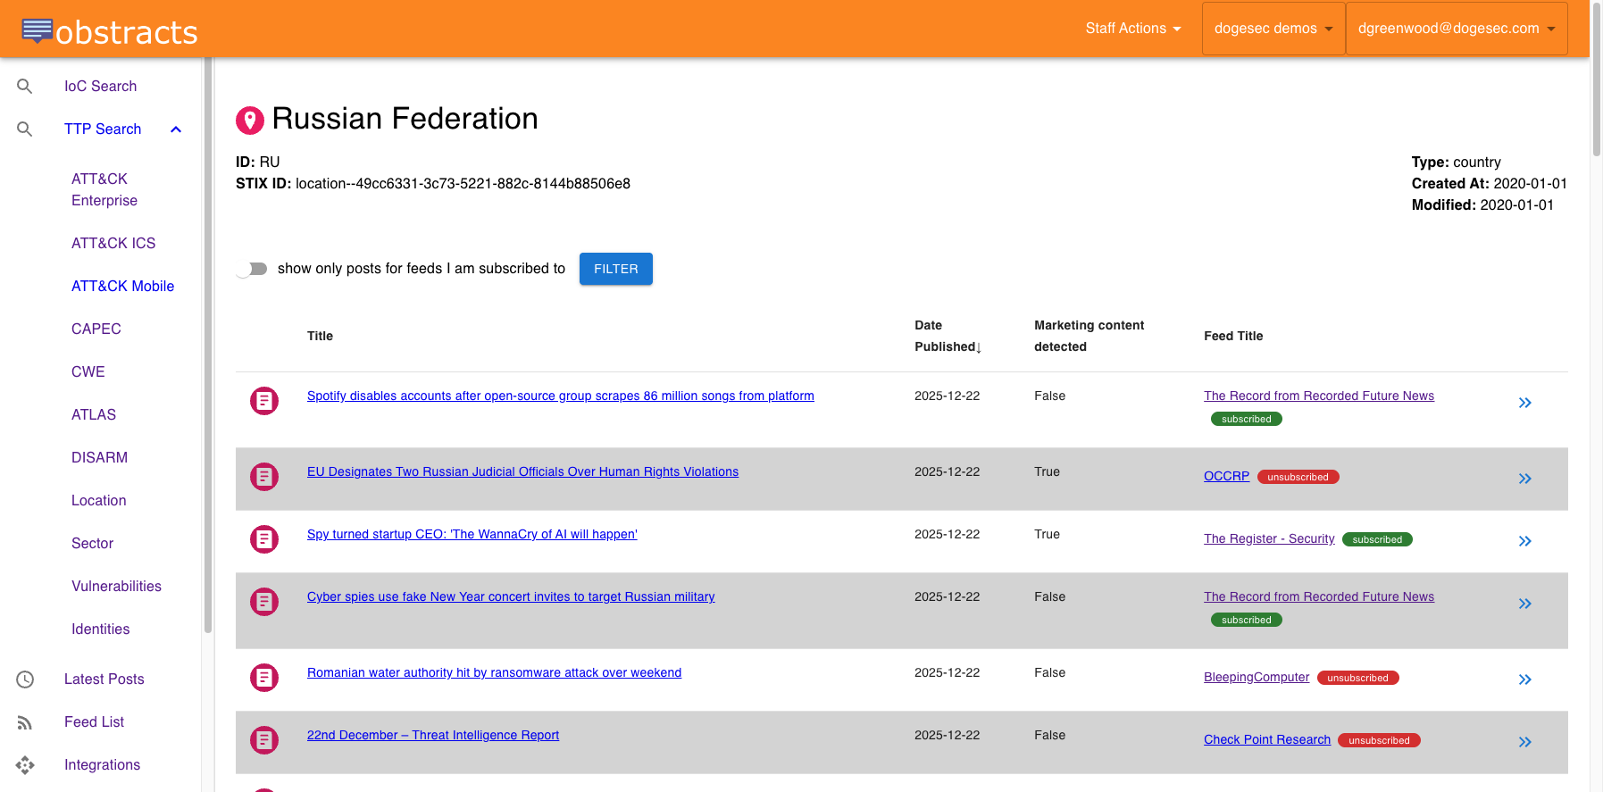Click the Integrations icon in sidebar

point(25,765)
